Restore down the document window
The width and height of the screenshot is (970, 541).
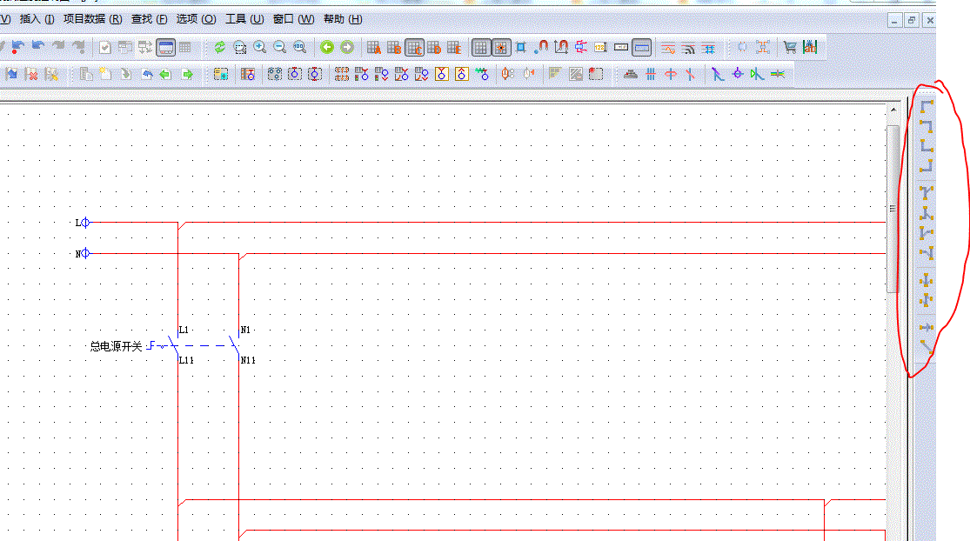pos(912,20)
